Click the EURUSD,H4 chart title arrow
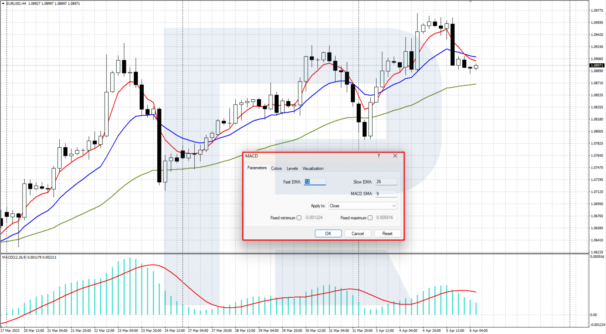The height and width of the screenshot is (334, 606). point(3,3)
